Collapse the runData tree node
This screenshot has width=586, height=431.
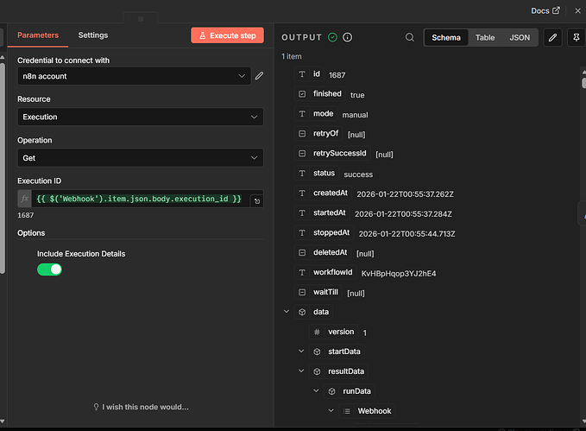click(x=316, y=391)
